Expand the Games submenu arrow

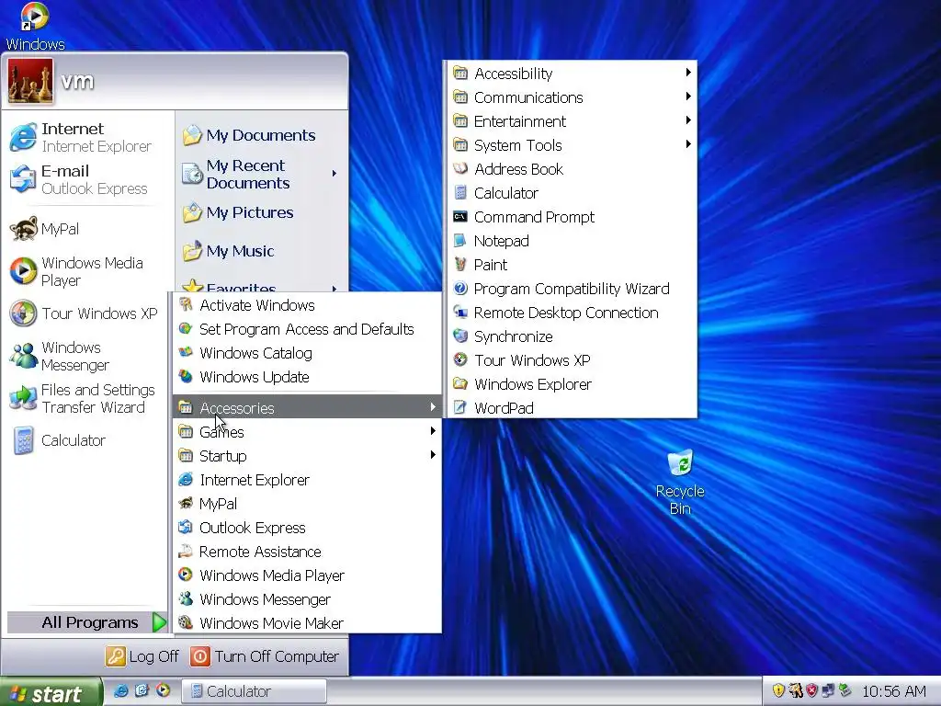(x=433, y=431)
